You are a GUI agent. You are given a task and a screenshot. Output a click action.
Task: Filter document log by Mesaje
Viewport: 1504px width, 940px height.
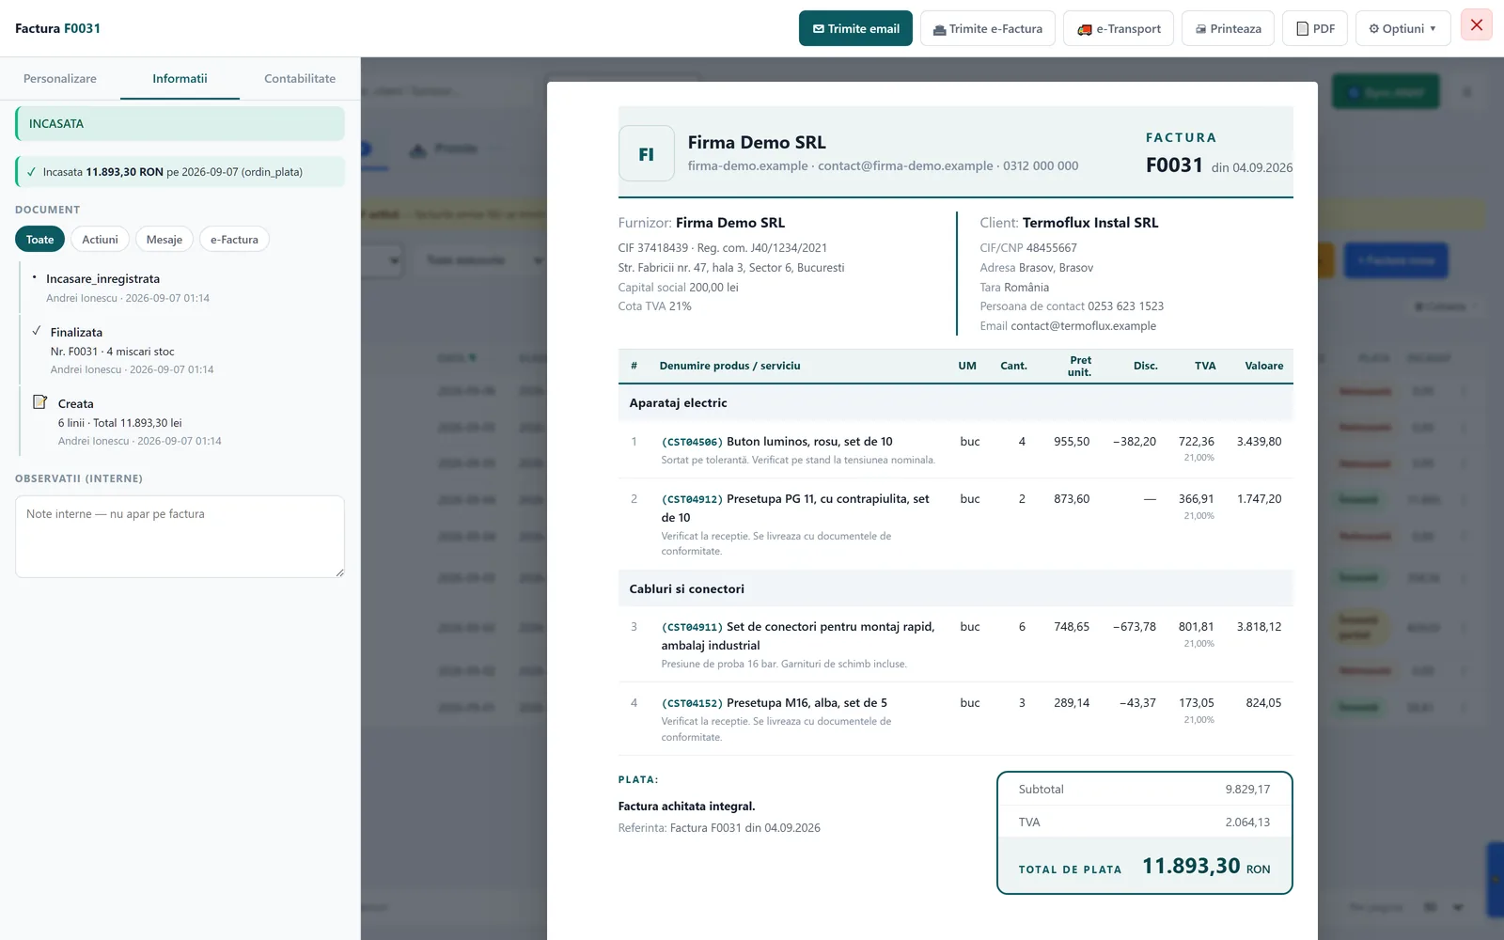(x=164, y=240)
